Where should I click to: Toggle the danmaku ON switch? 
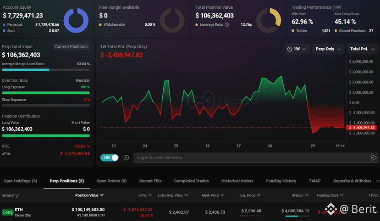click(x=109, y=158)
